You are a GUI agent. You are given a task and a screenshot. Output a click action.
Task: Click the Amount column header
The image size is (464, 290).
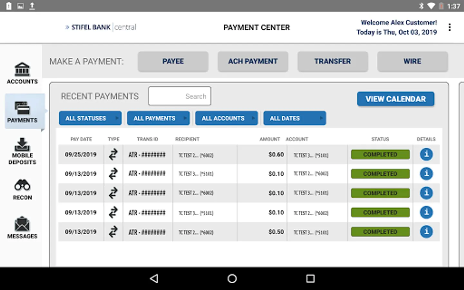(270, 139)
